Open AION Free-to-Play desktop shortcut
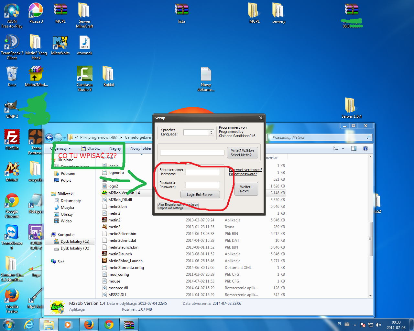Image resolution: width=414 pixels, height=331 pixels. [x=12, y=16]
